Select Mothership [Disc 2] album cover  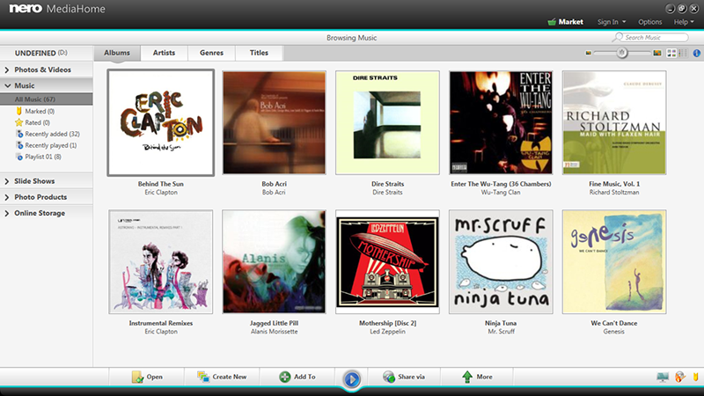point(387,261)
